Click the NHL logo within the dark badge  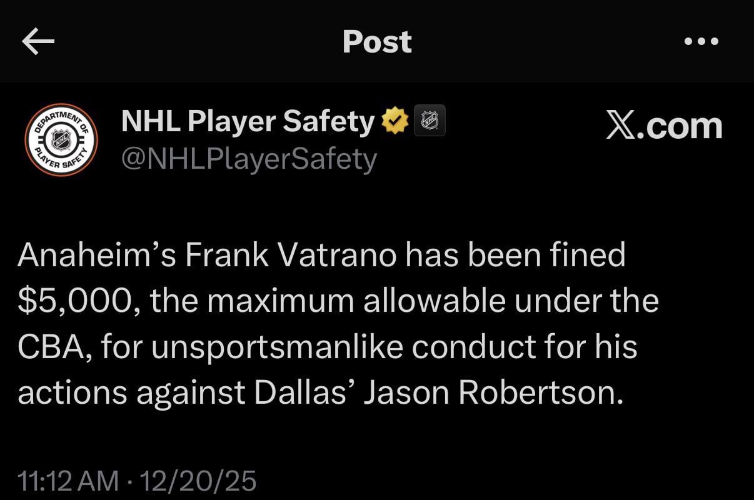[429, 119]
